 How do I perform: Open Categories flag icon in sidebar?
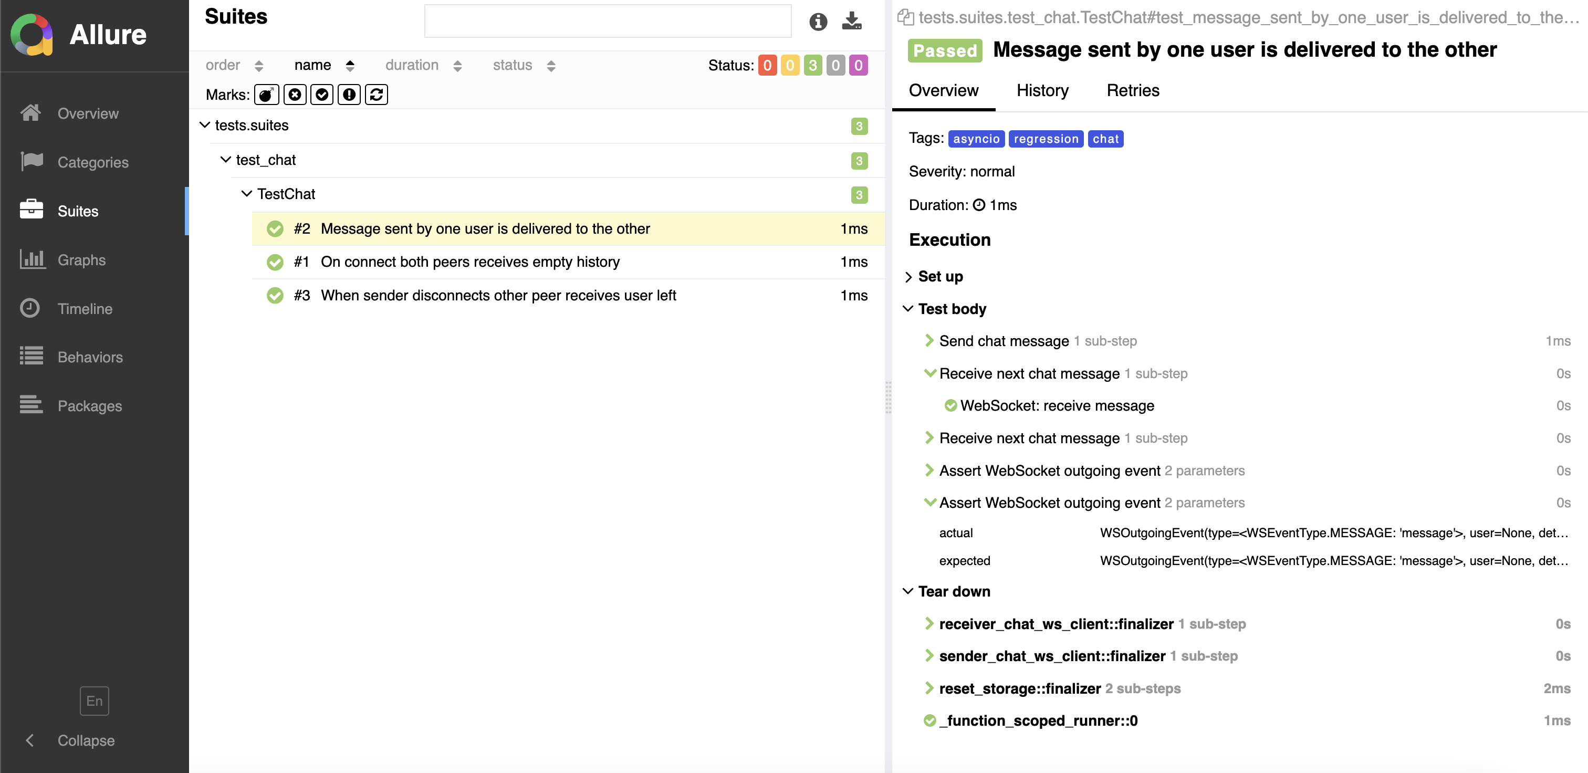[32, 162]
